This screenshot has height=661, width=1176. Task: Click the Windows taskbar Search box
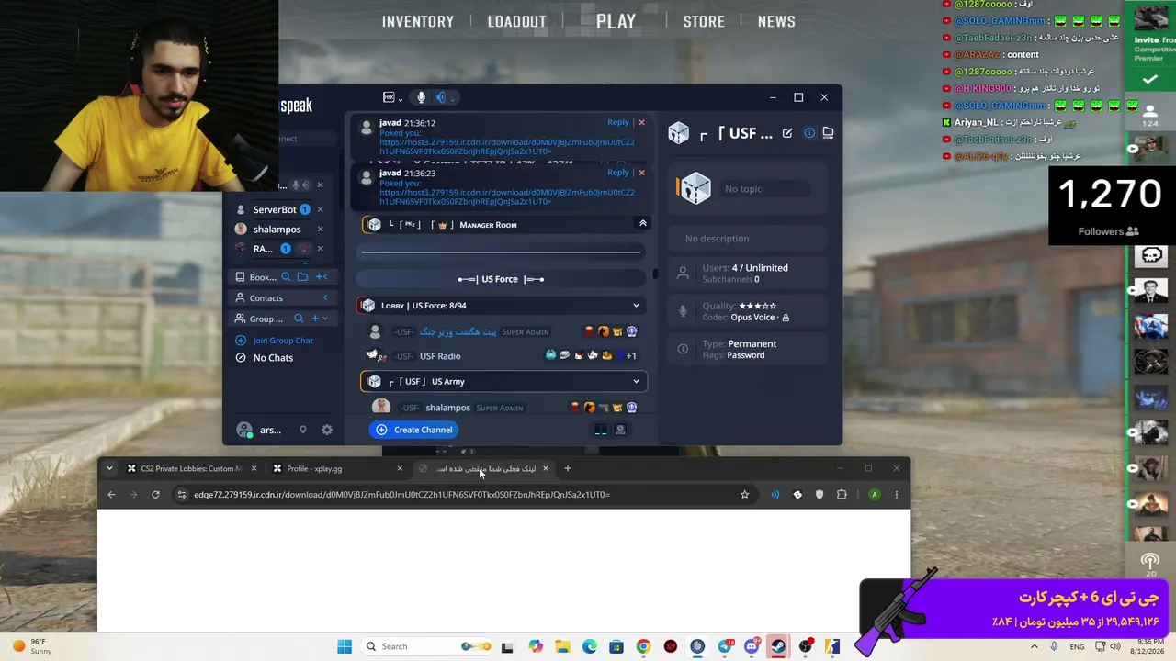(428, 646)
